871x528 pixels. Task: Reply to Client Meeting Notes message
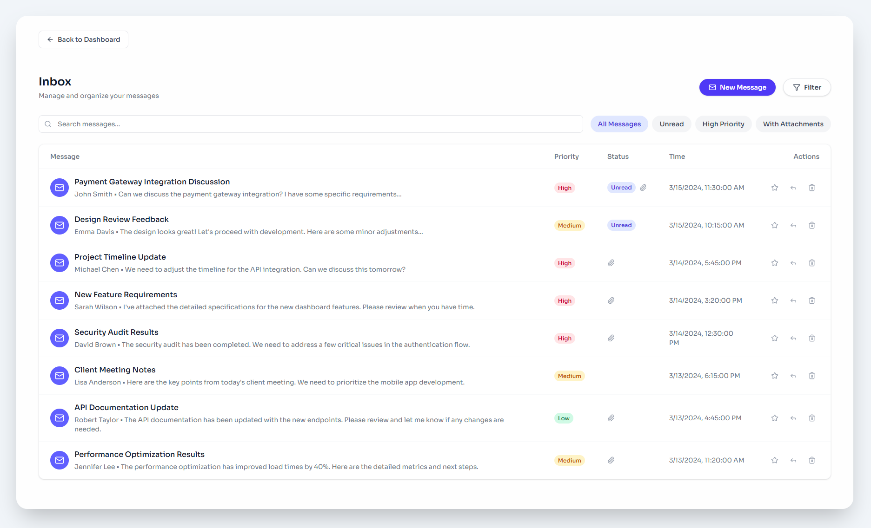(x=793, y=376)
